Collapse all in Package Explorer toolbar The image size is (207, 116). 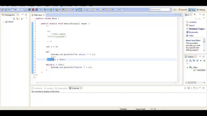pyautogui.click(x=14, y=19)
